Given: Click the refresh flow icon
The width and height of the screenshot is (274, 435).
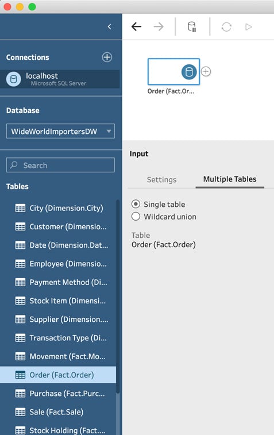Looking at the screenshot, I should [226, 27].
